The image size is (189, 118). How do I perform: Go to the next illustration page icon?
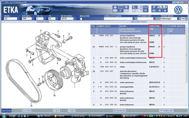click(x=165, y=7)
